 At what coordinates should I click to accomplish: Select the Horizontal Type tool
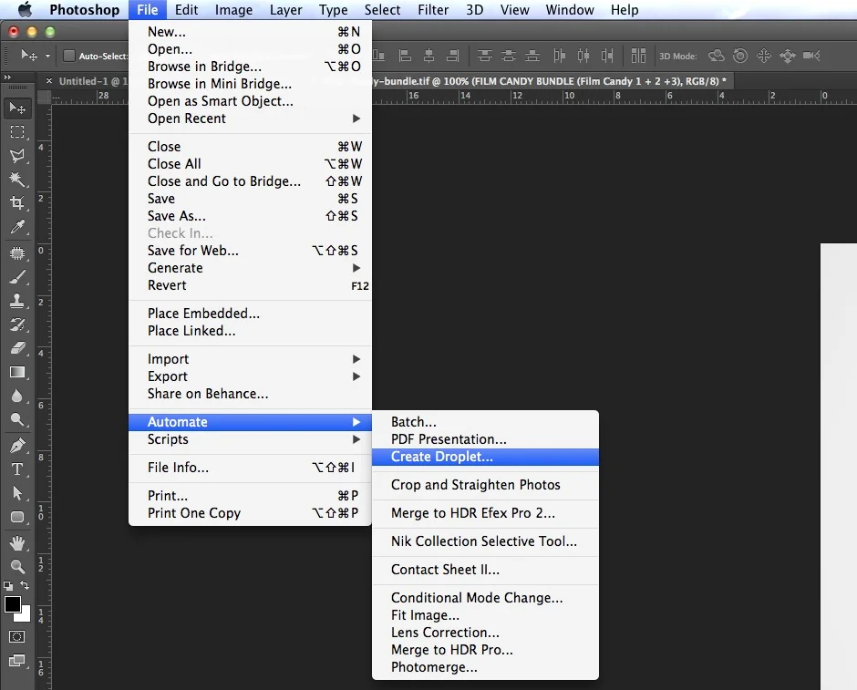pyautogui.click(x=17, y=469)
